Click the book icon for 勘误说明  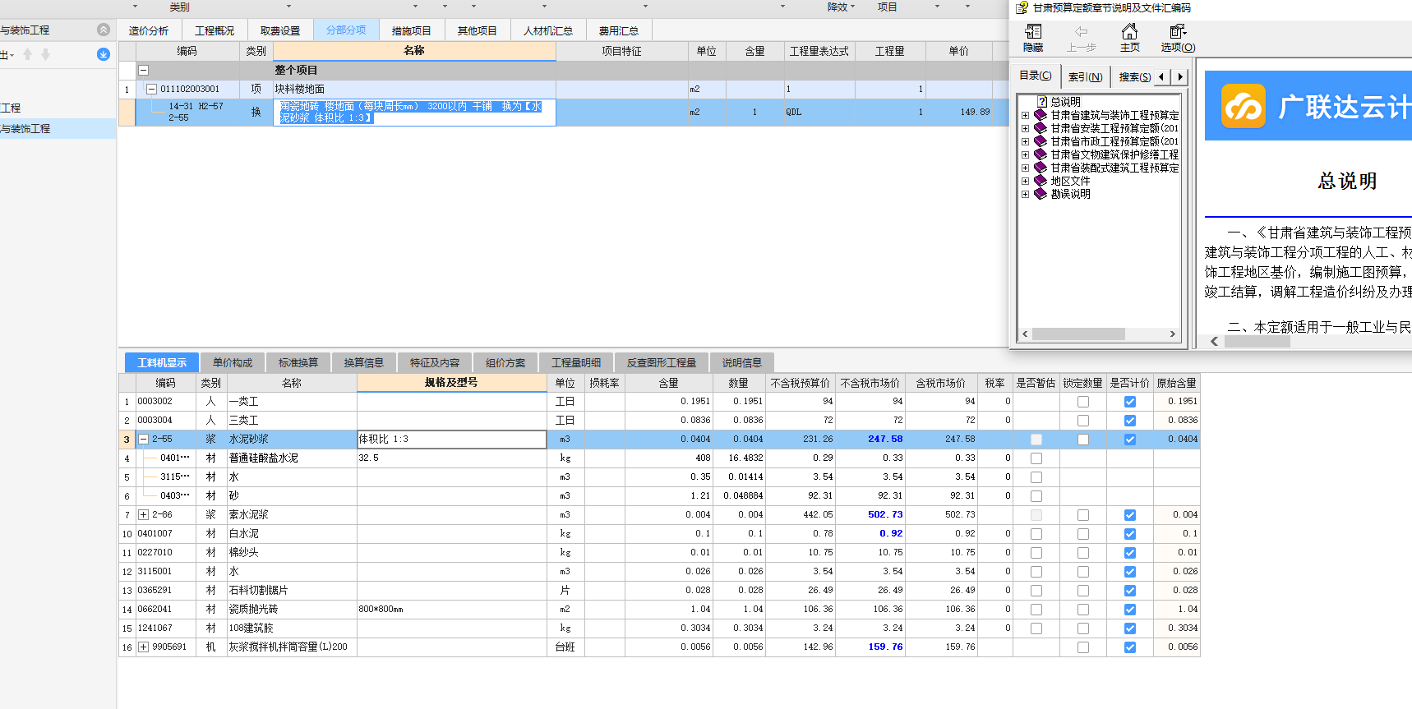coord(1041,194)
